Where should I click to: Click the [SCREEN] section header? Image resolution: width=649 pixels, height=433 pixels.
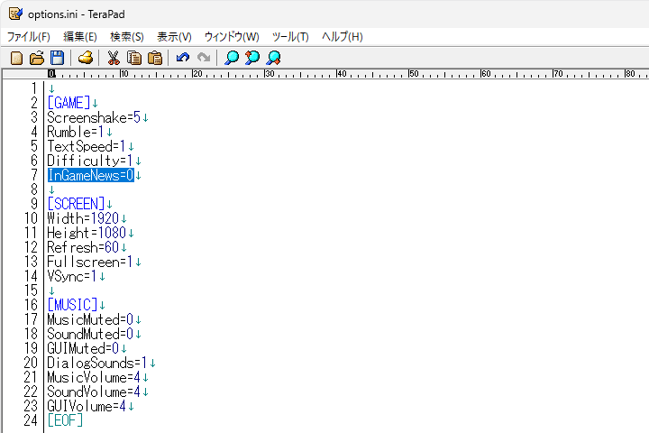click(76, 204)
